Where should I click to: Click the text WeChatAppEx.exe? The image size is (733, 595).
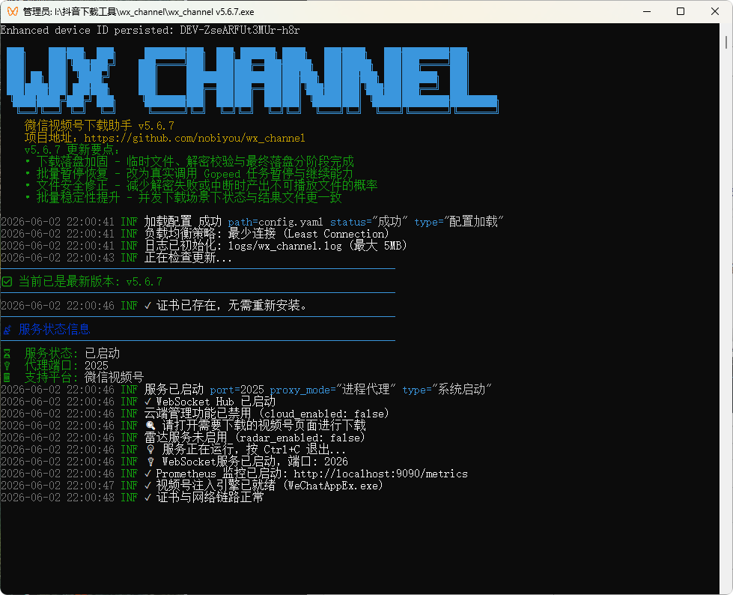(333, 486)
